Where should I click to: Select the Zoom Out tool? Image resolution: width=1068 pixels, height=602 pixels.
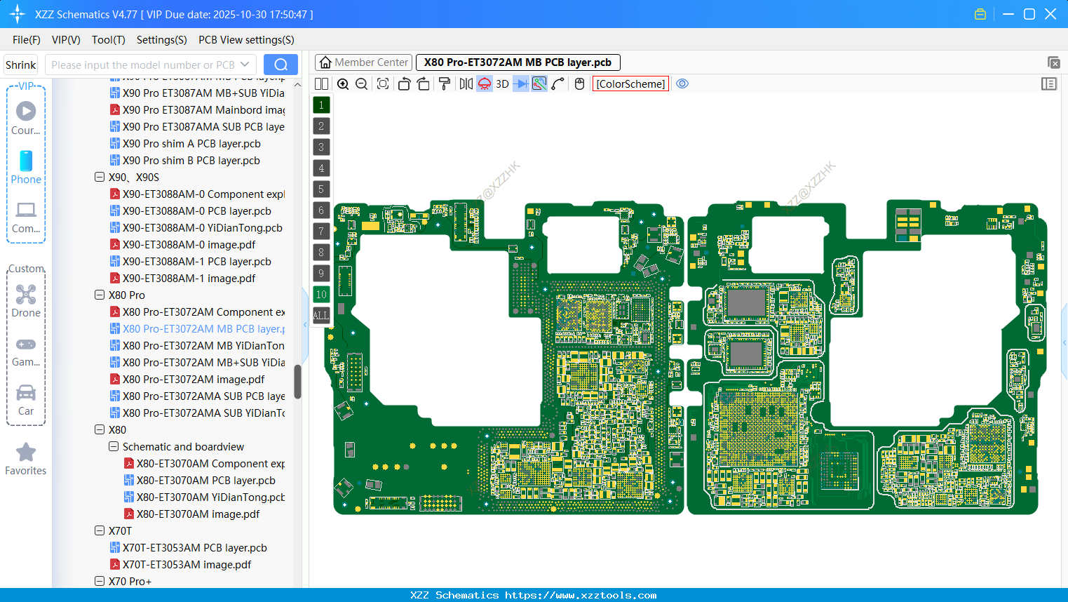pyautogui.click(x=360, y=83)
